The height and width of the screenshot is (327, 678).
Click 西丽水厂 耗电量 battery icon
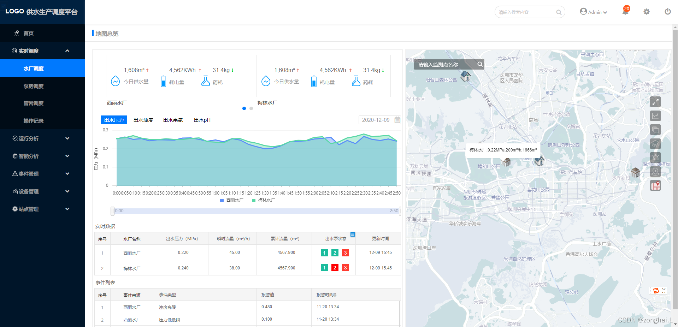point(163,81)
